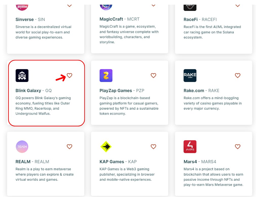The width and height of the screenshot is (258, 201).
Task: Select the Mars4 description text
Action: tap(213, 177)
